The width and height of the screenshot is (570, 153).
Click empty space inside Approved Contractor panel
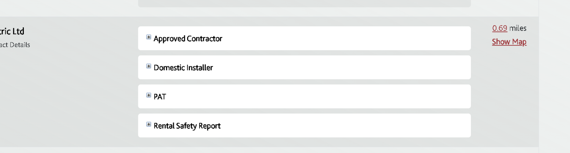(338, 38)
